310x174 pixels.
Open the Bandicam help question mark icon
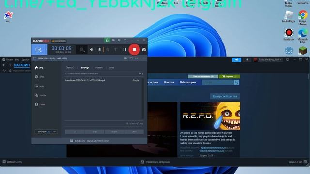click(125, 40)
